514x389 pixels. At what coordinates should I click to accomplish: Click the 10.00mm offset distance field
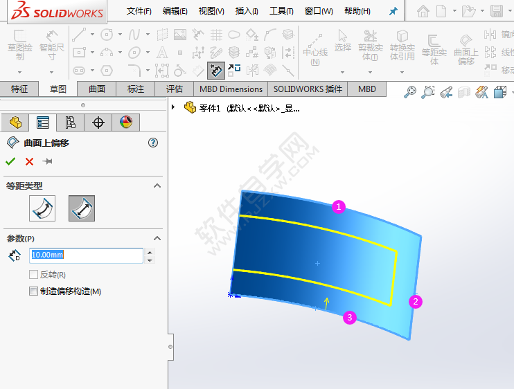(x=86, y=255)
